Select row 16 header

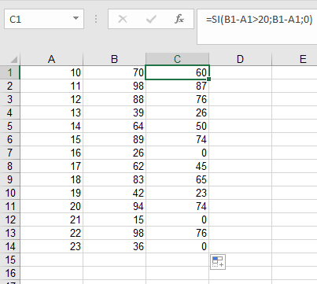click(9, 273)
